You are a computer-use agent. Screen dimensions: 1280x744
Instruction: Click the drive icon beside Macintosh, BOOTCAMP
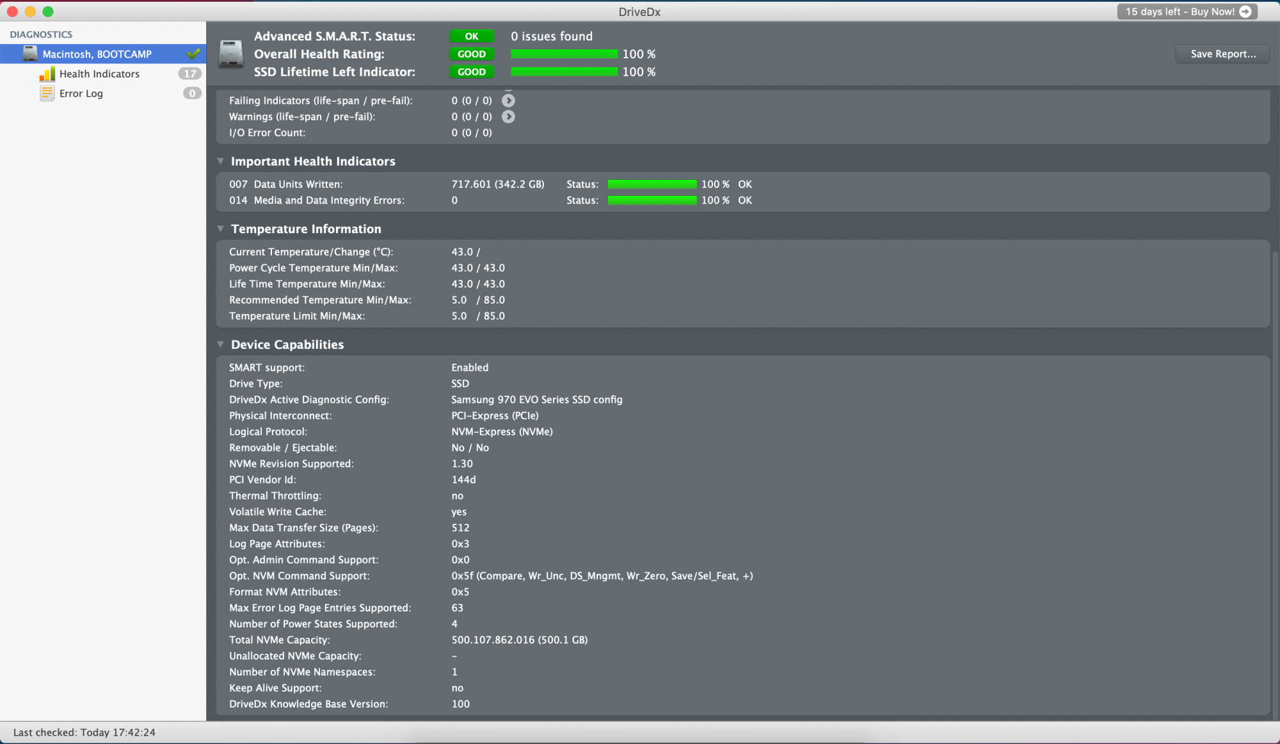coord(30,54)
